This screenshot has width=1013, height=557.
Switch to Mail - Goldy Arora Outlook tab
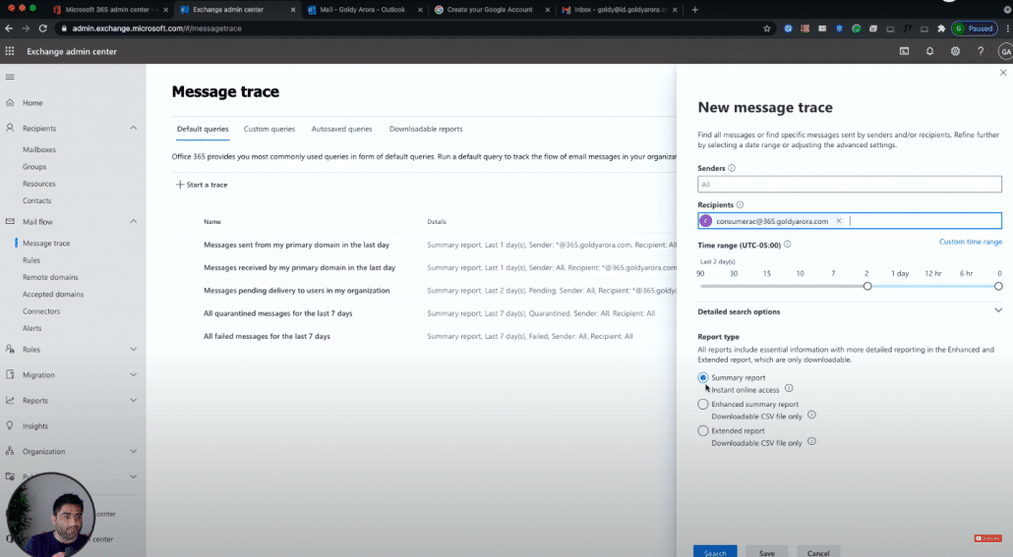363,10
